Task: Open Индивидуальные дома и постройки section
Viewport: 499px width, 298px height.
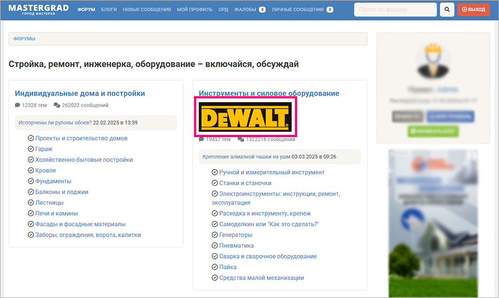Action: [x=80, y=93]
